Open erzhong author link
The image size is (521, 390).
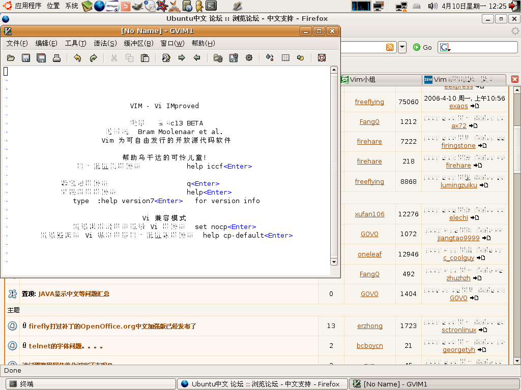coord(370,326)
